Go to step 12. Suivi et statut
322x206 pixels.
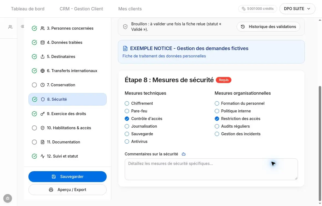click(68, 156)
